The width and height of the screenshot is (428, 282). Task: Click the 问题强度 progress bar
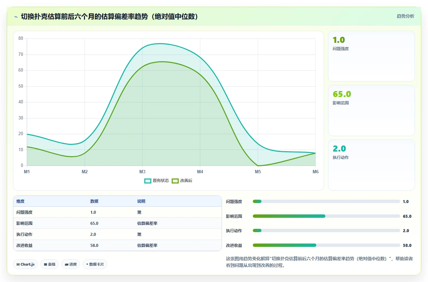(326, 201)
